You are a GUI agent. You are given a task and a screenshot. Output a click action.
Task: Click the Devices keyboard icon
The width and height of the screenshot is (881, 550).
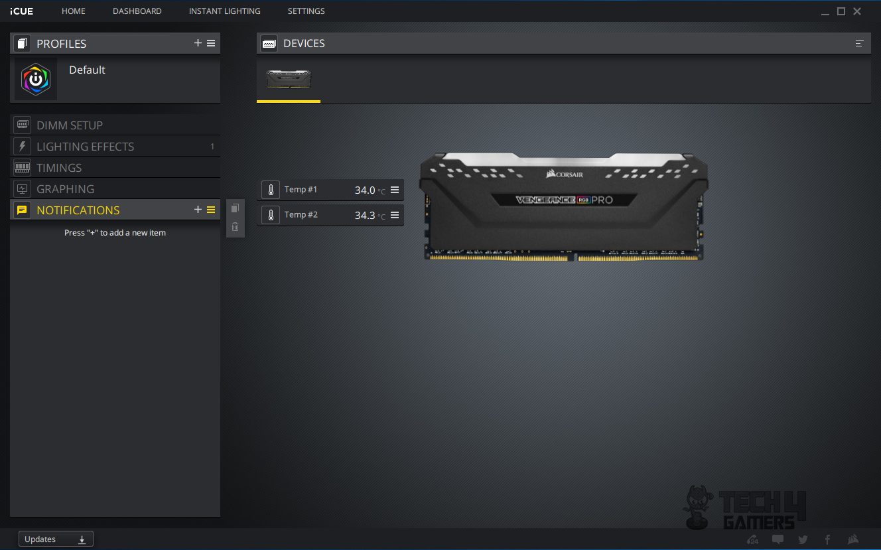pyautogui.click(x=269, y=44)
